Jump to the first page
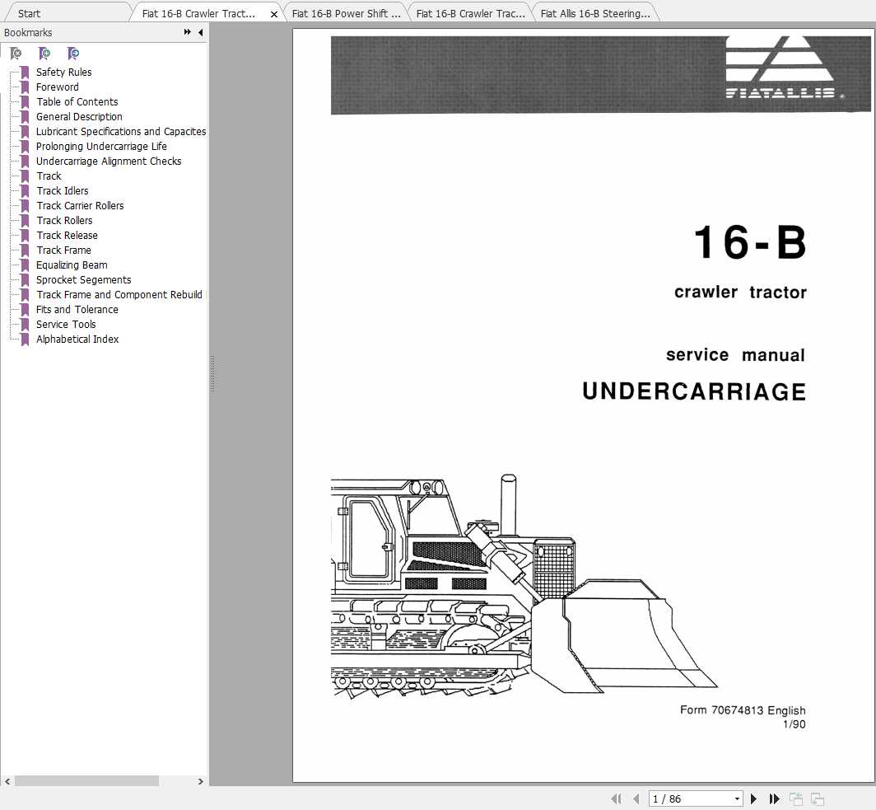This screenshot has width=876, height=810. point(616,798)
